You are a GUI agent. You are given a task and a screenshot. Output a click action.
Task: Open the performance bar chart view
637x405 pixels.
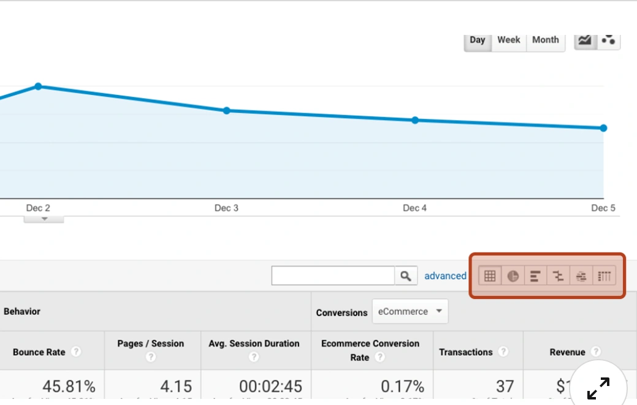(x=535, y=276)
